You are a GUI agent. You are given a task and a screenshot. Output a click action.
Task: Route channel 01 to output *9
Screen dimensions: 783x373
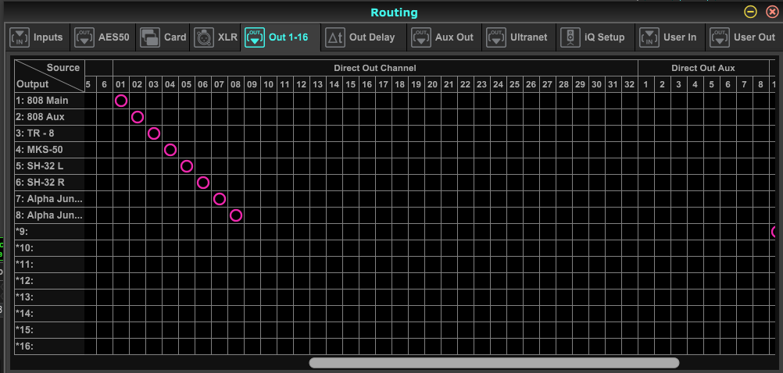tap(121, 232)
